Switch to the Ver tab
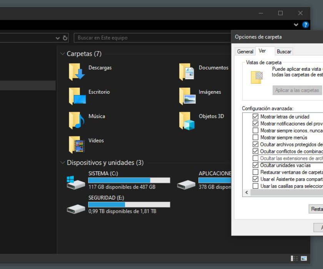Viewport: 323px width, 269px height. pyautogui.click(x=265, y=51)
